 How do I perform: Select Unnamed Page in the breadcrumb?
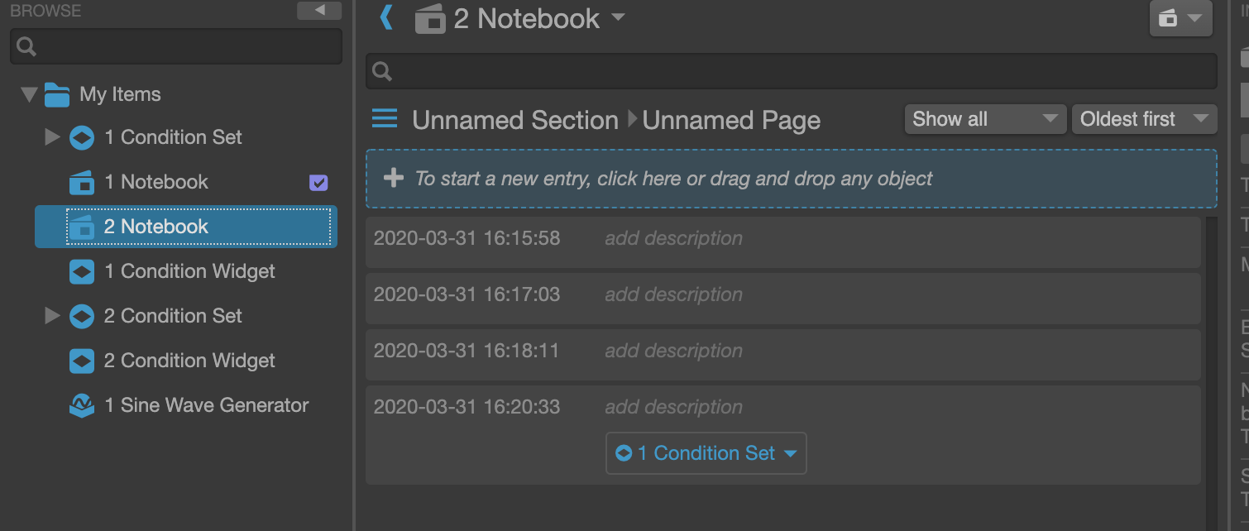(731, 120)
